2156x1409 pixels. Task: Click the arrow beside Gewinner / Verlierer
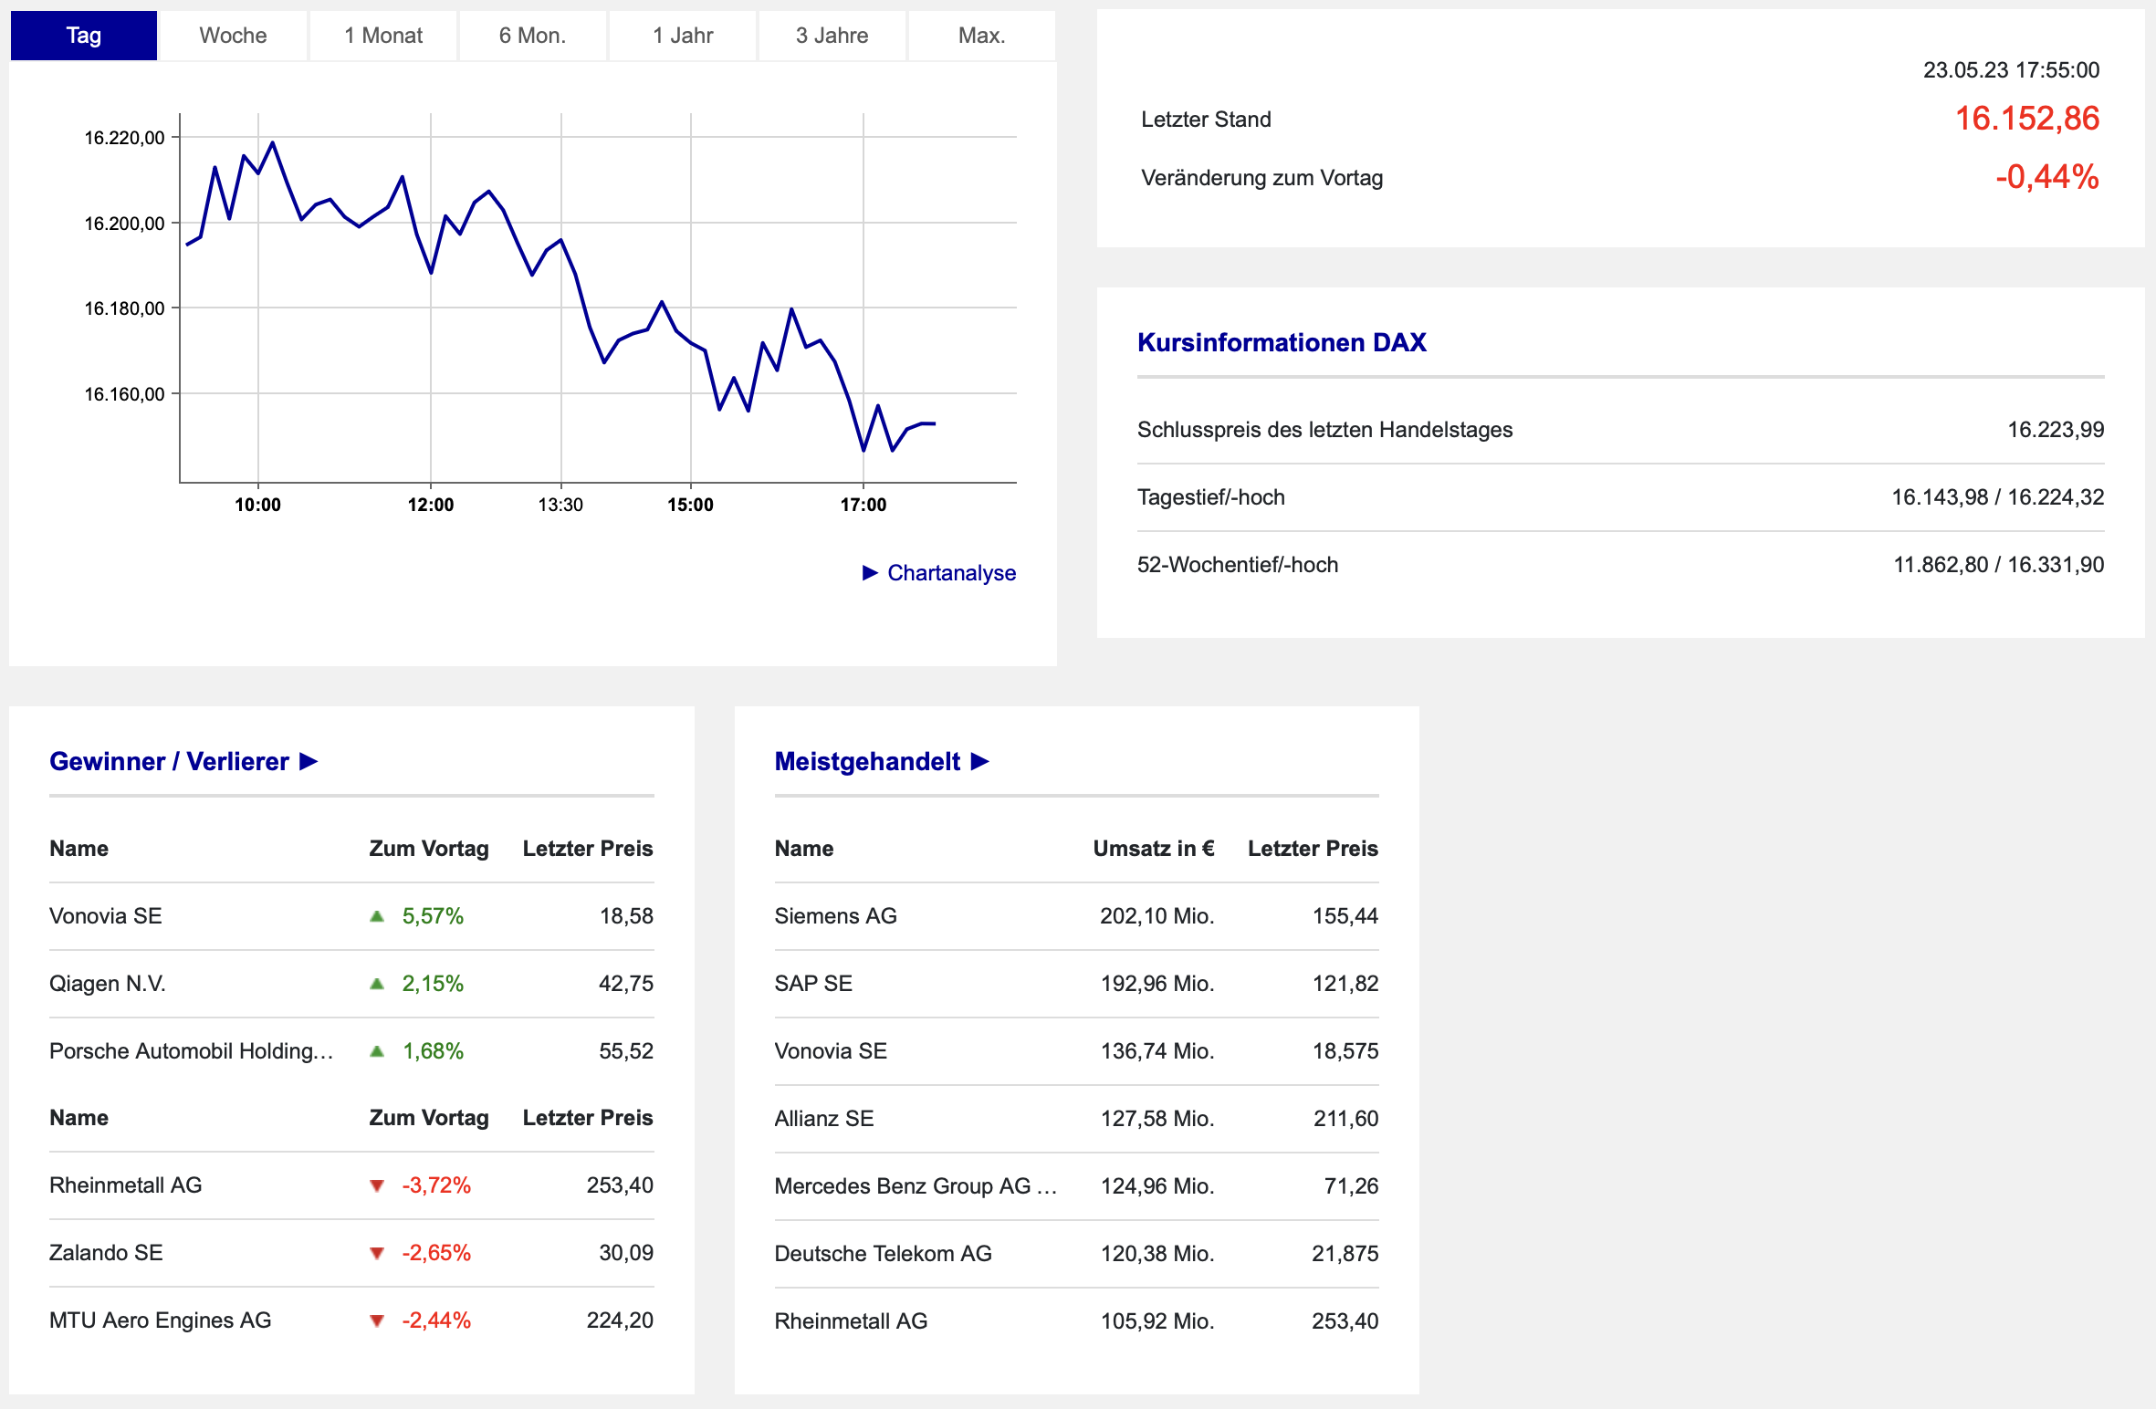click(309, 761)
